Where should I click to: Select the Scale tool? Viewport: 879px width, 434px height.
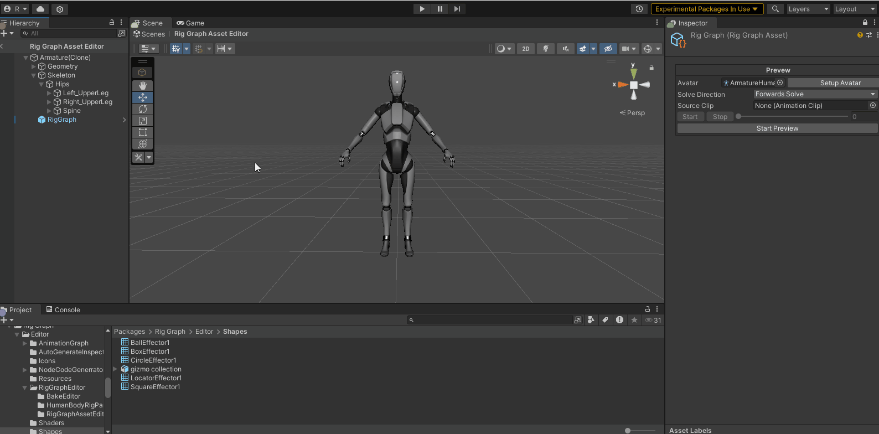point(142,121)
